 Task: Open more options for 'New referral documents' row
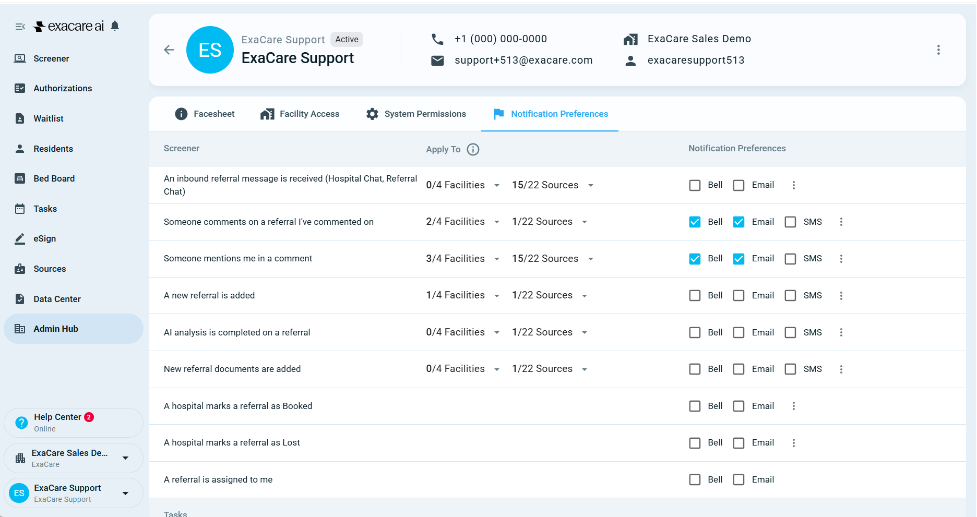pos(841,369)
